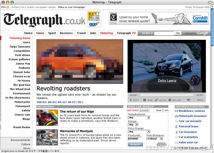Click the Google logo beside the search box
The image size is (214, 153).
[203, 33]
